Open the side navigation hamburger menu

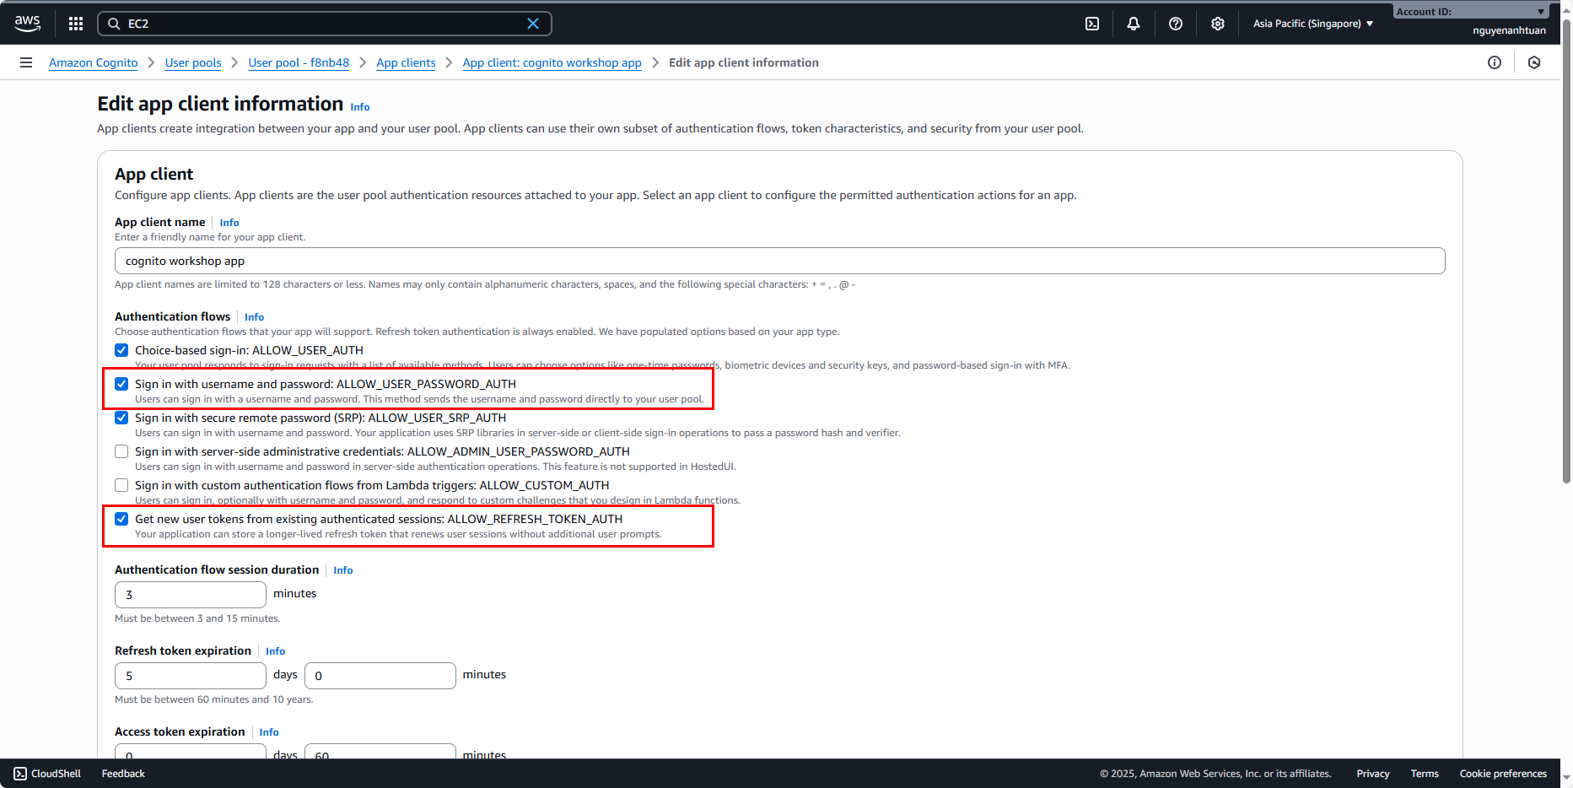[x=26, y=62]
